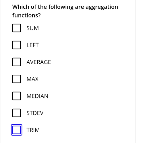Click the word "functions?" in the question

point(26,15)
